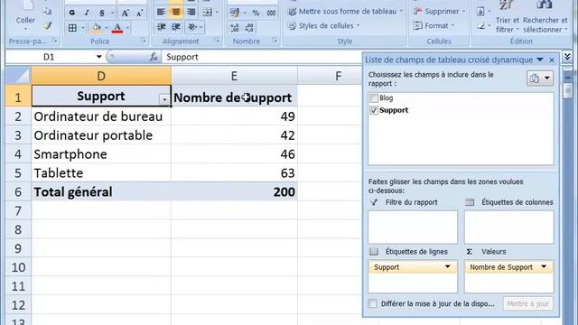Image resolution: width=578 pixels, height=325 pixels.
Task: Select Total général cell
Action: pyautogui.click(x=101, y=192)
